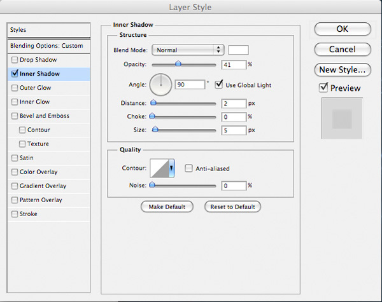The width and height of the screenshot is (382, 302).
Task: Focus the Size value field
Action: 234,130
